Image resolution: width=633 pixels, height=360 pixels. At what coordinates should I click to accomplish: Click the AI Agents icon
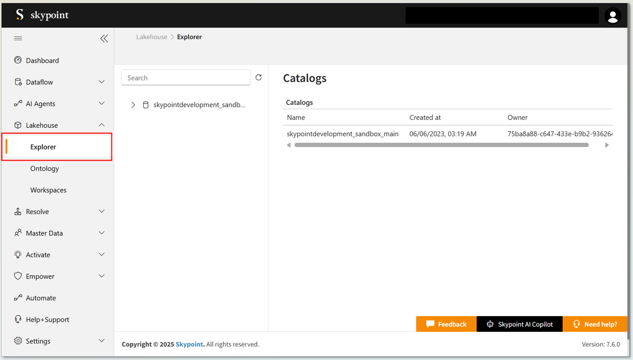(x=18, y=104)
